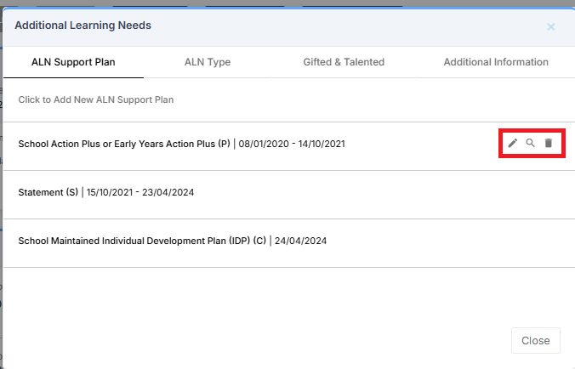Go to the Additional Information tab
The width and height of the screenshot is (575, 369).
click(495, 62)
